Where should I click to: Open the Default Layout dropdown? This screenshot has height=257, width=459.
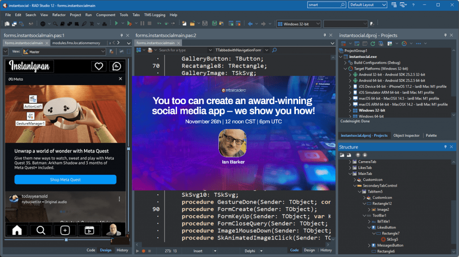coord(384,5)
